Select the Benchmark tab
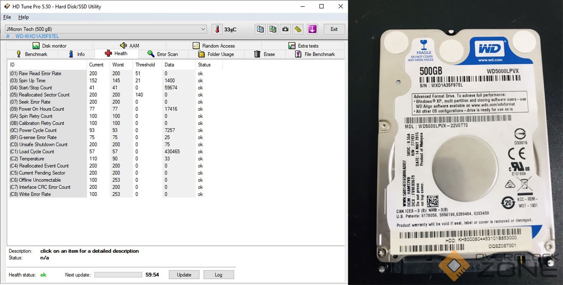Screen dimensions: 563x285 pos(32,54)
